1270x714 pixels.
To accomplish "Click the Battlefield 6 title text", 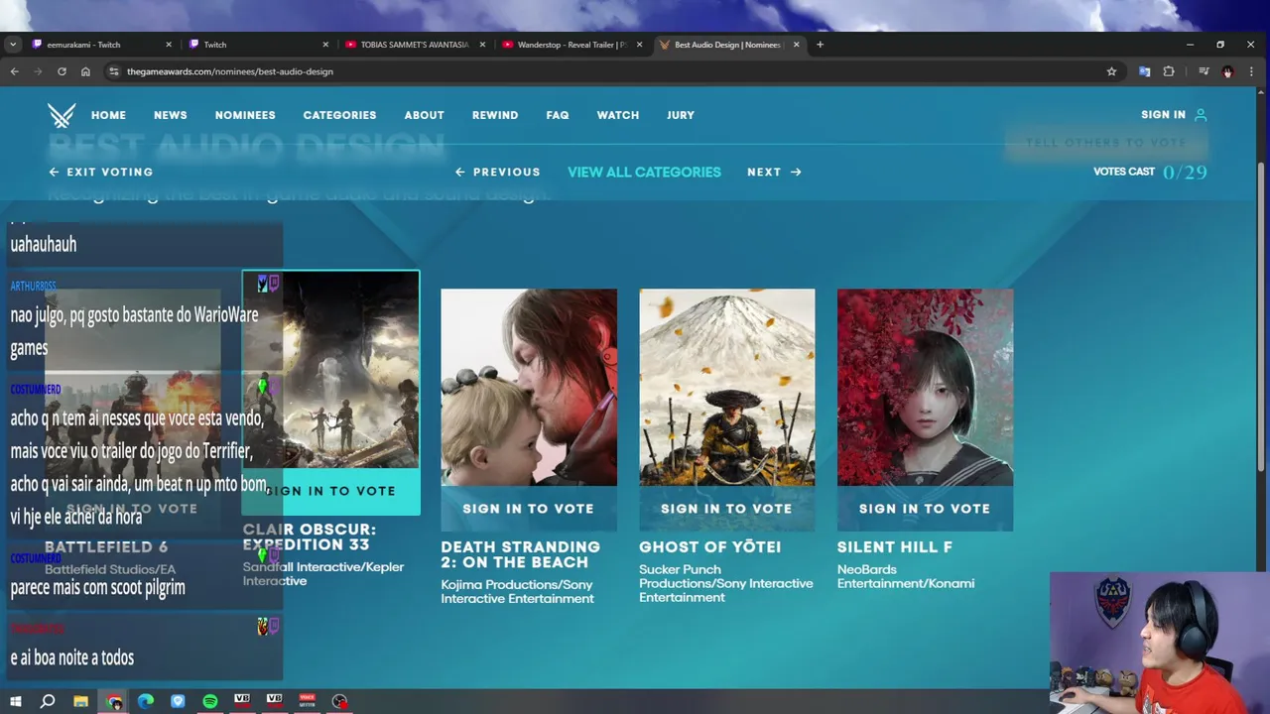I will 106,547.
